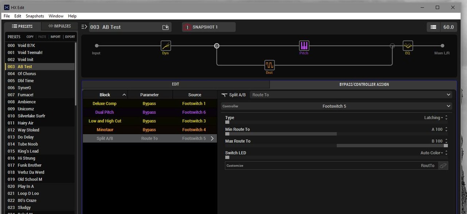
Task: Click the preset list scrollbar
Action: (x=76, y=74)
